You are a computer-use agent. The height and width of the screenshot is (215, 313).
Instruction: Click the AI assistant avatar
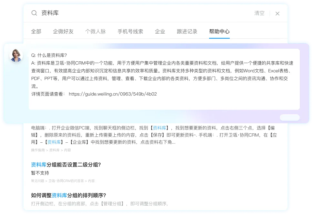[x=15, y=56]
